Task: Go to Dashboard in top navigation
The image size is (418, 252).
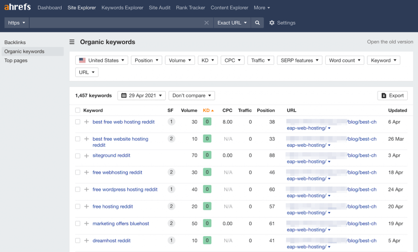Action: 50,8
